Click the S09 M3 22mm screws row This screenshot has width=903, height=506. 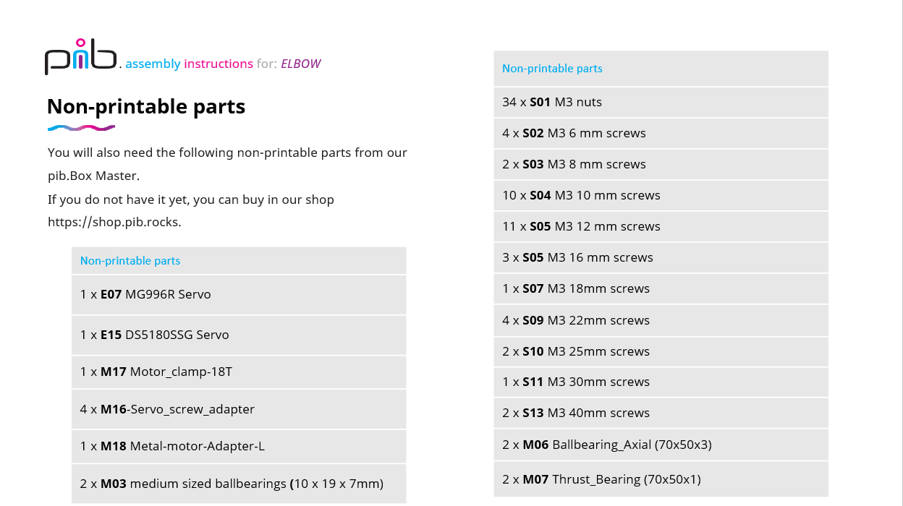(660, 321)
